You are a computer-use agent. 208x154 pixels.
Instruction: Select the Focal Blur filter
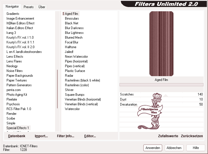coord(72,42)
